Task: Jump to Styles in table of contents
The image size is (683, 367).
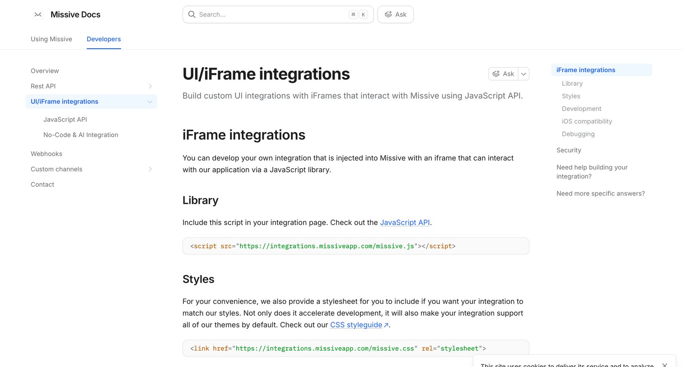Action: tap(571, 96)
